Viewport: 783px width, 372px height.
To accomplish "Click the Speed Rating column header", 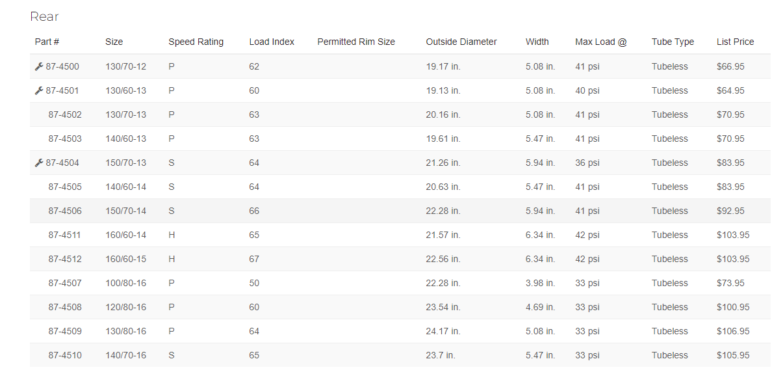I will (x=196, y=42).
